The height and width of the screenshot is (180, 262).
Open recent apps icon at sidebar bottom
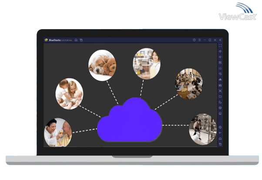tap(220, 144)
